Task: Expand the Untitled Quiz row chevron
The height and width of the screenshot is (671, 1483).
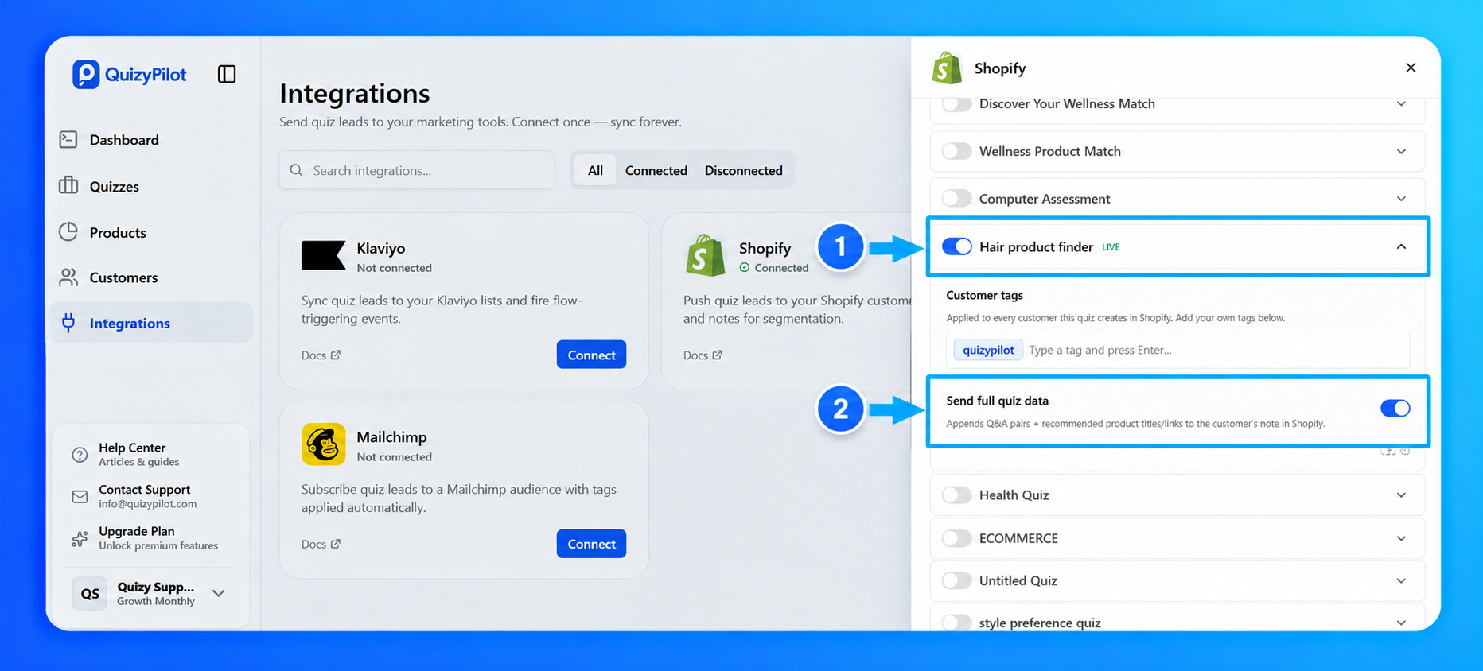Action: 1401,580
